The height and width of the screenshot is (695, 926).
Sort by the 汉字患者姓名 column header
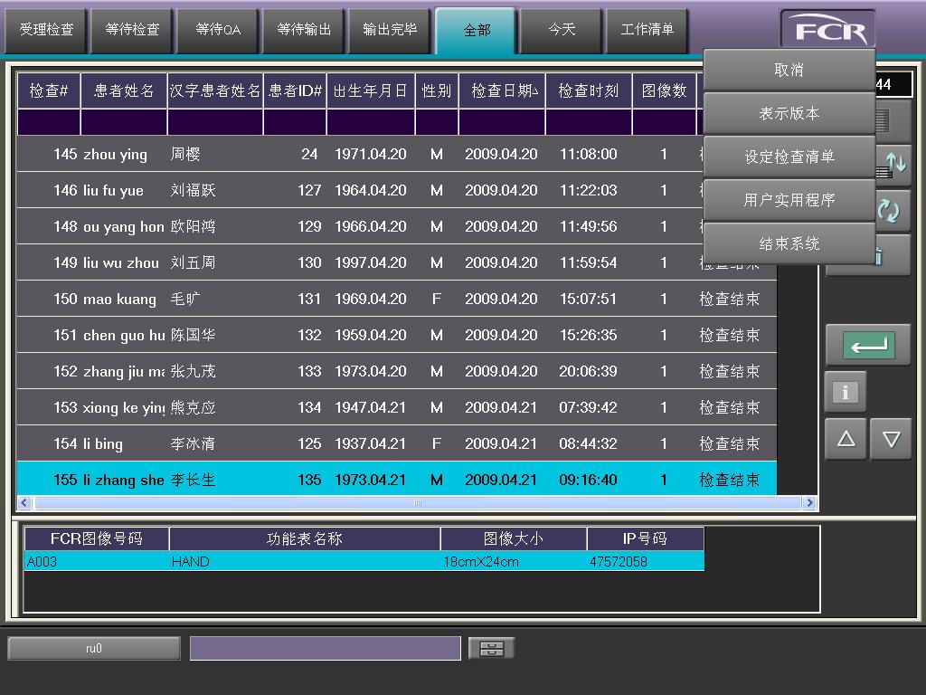(x=215, y=91)
